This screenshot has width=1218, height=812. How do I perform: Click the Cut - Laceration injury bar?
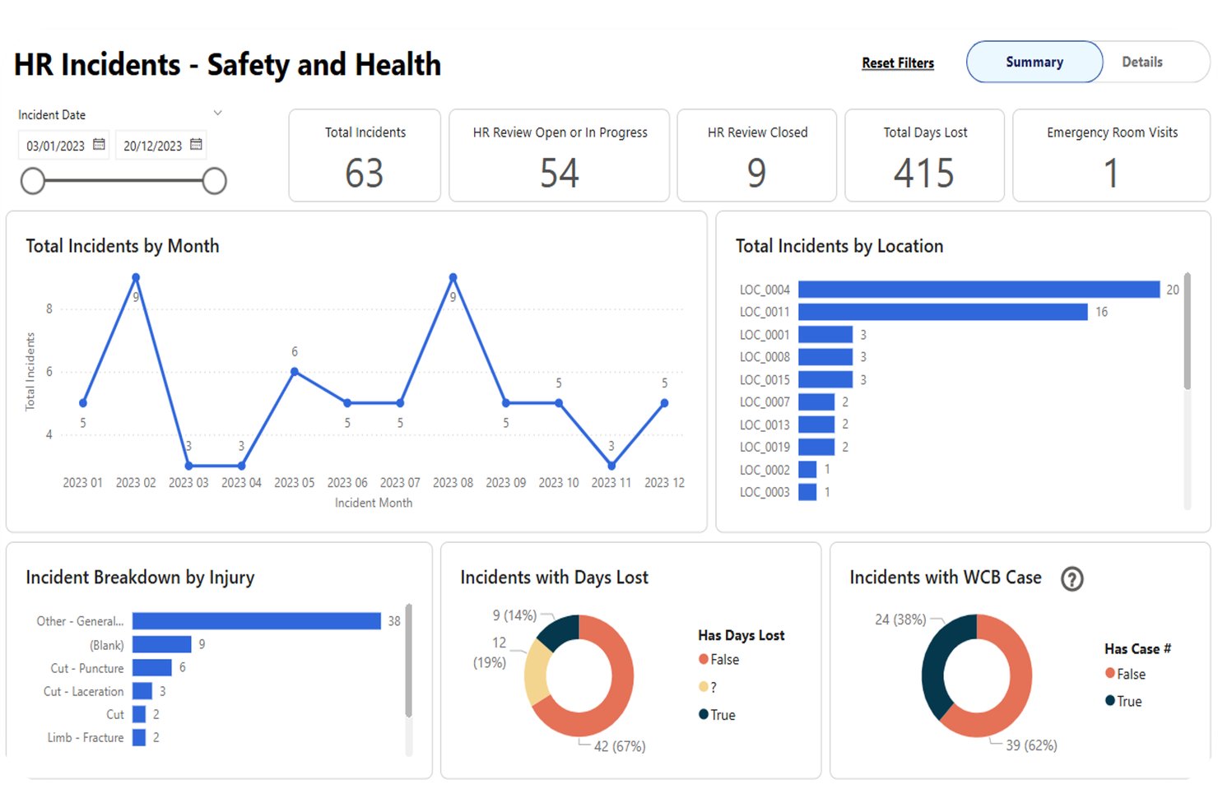142,691
